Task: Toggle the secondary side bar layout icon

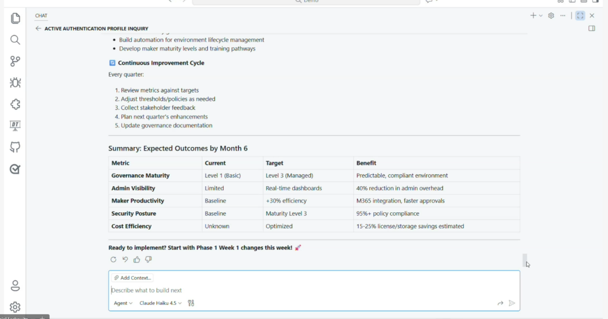Action: click(592, 28)
